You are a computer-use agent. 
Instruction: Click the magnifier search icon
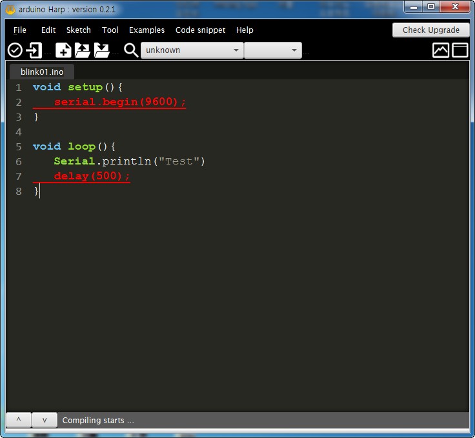coord(131,50)
